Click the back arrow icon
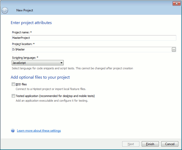 point(5,11)
